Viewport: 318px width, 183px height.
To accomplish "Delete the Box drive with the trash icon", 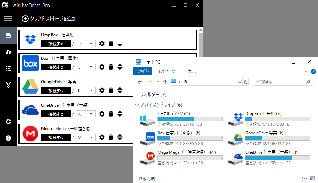I will [x=111, y=67].
